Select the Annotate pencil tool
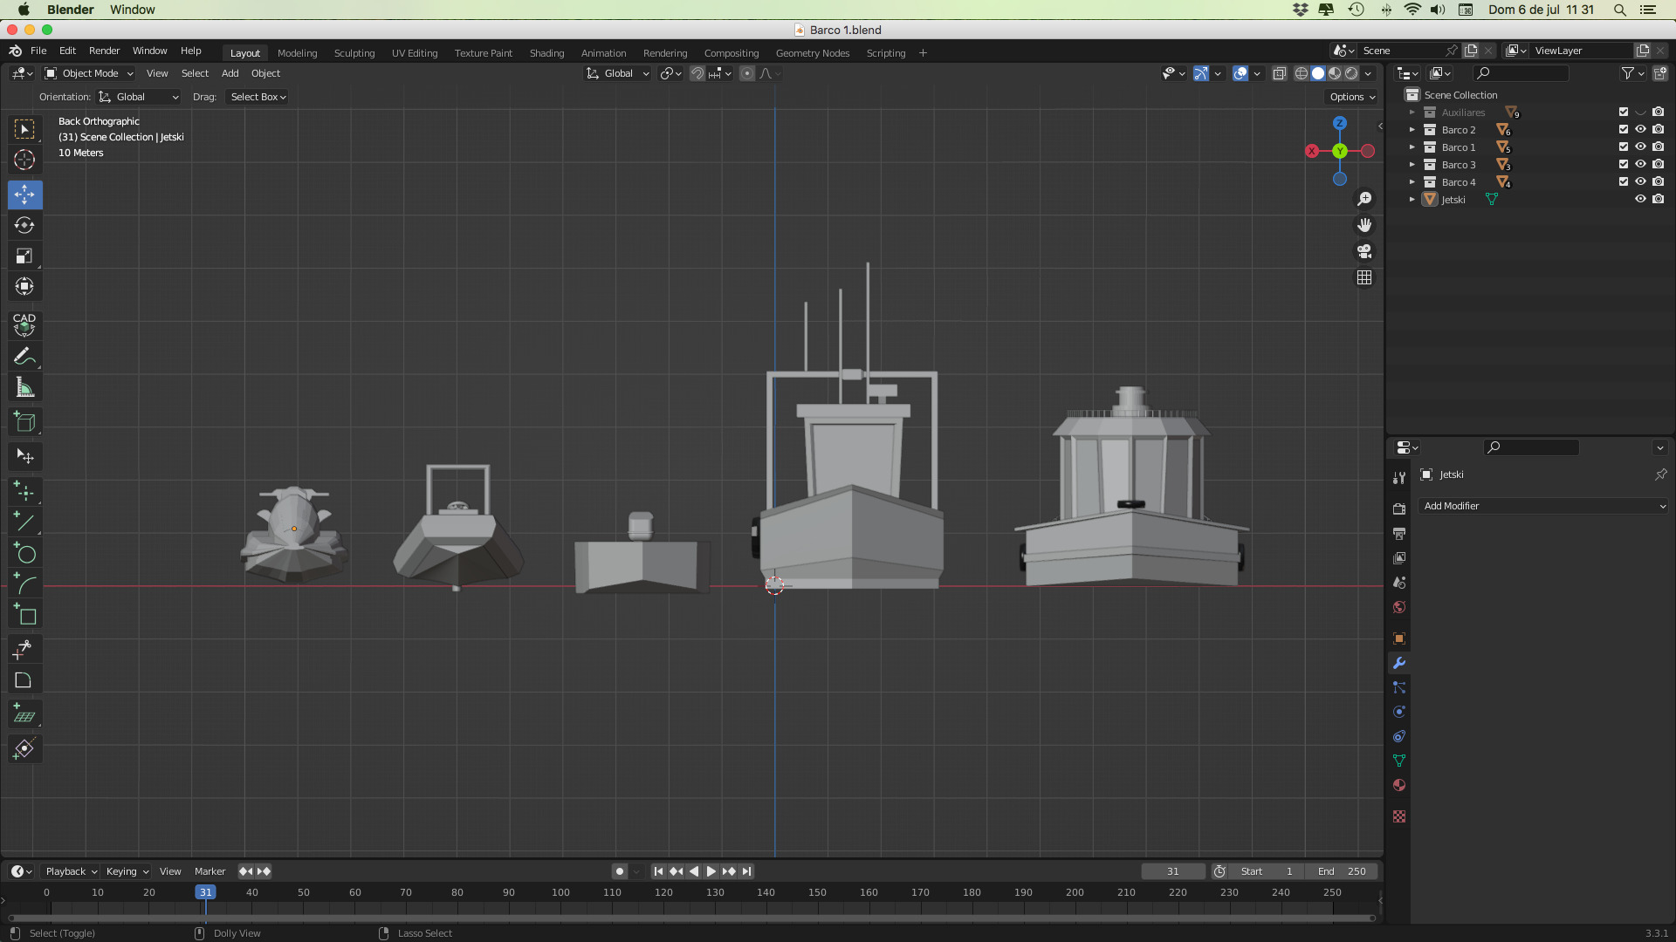Image resolution: width=1676 pixels, height=942 pixels. (x=24, y=356)
